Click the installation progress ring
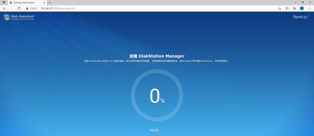This screenshot has width=314, height=136. point(157,96)
